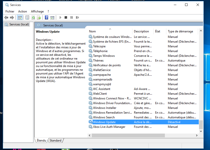The image size is (210, 150).
Task: Click the gear icon next to WC Assistant
Action: coord(91,89)
